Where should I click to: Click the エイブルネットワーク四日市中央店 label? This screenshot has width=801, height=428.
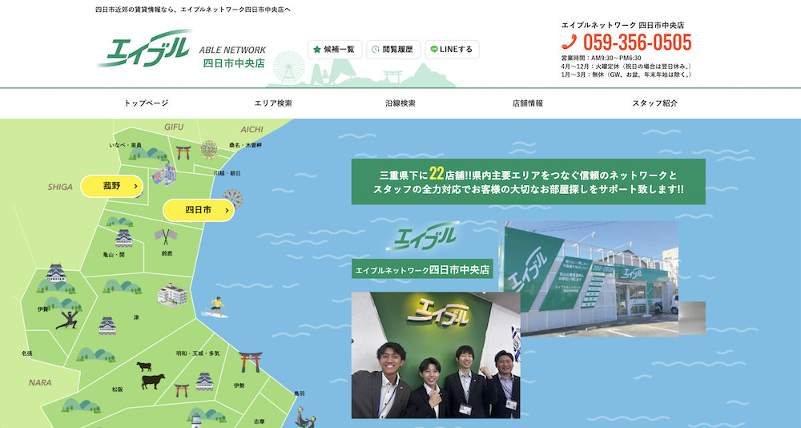pyautogui.click(x=422, y=269)
